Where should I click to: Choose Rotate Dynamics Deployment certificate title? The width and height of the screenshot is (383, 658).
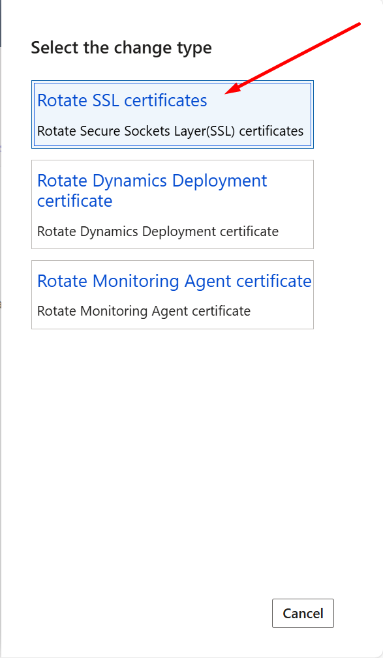click(152, 190)
